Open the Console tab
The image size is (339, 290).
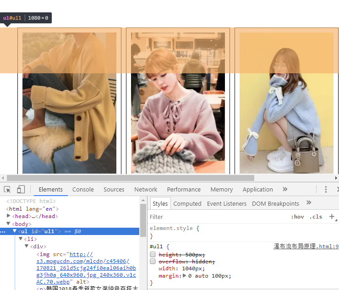[x=83, y=190]
